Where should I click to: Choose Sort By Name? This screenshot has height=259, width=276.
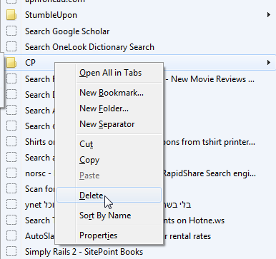[105, 215]
